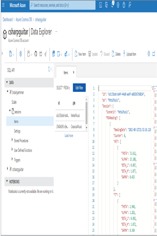Click the items list scrollbar thumb

[86, 113]
